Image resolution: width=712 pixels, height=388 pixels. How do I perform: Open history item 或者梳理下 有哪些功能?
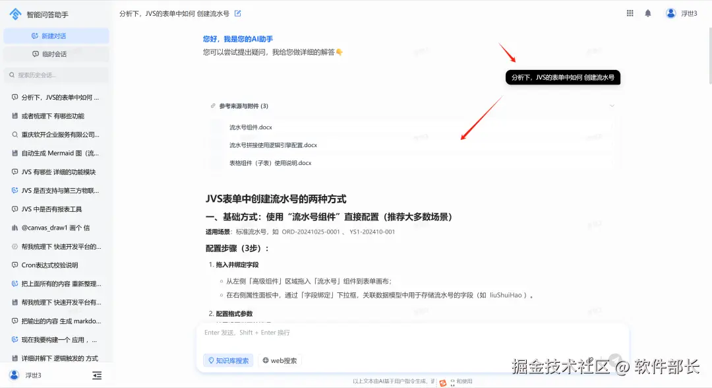click(53, 116)
